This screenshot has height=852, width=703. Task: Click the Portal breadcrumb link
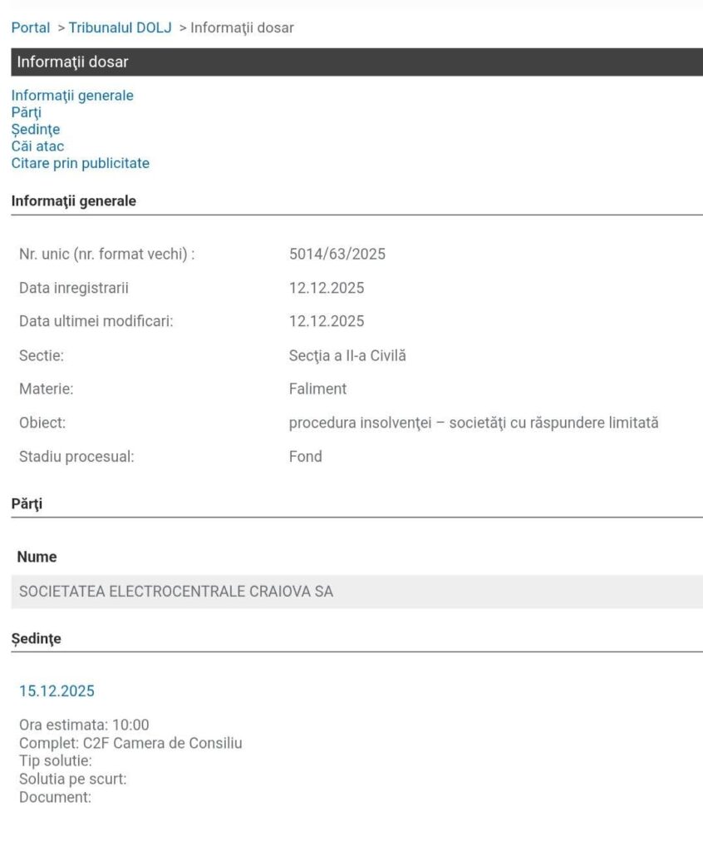(x=31, y=27)
